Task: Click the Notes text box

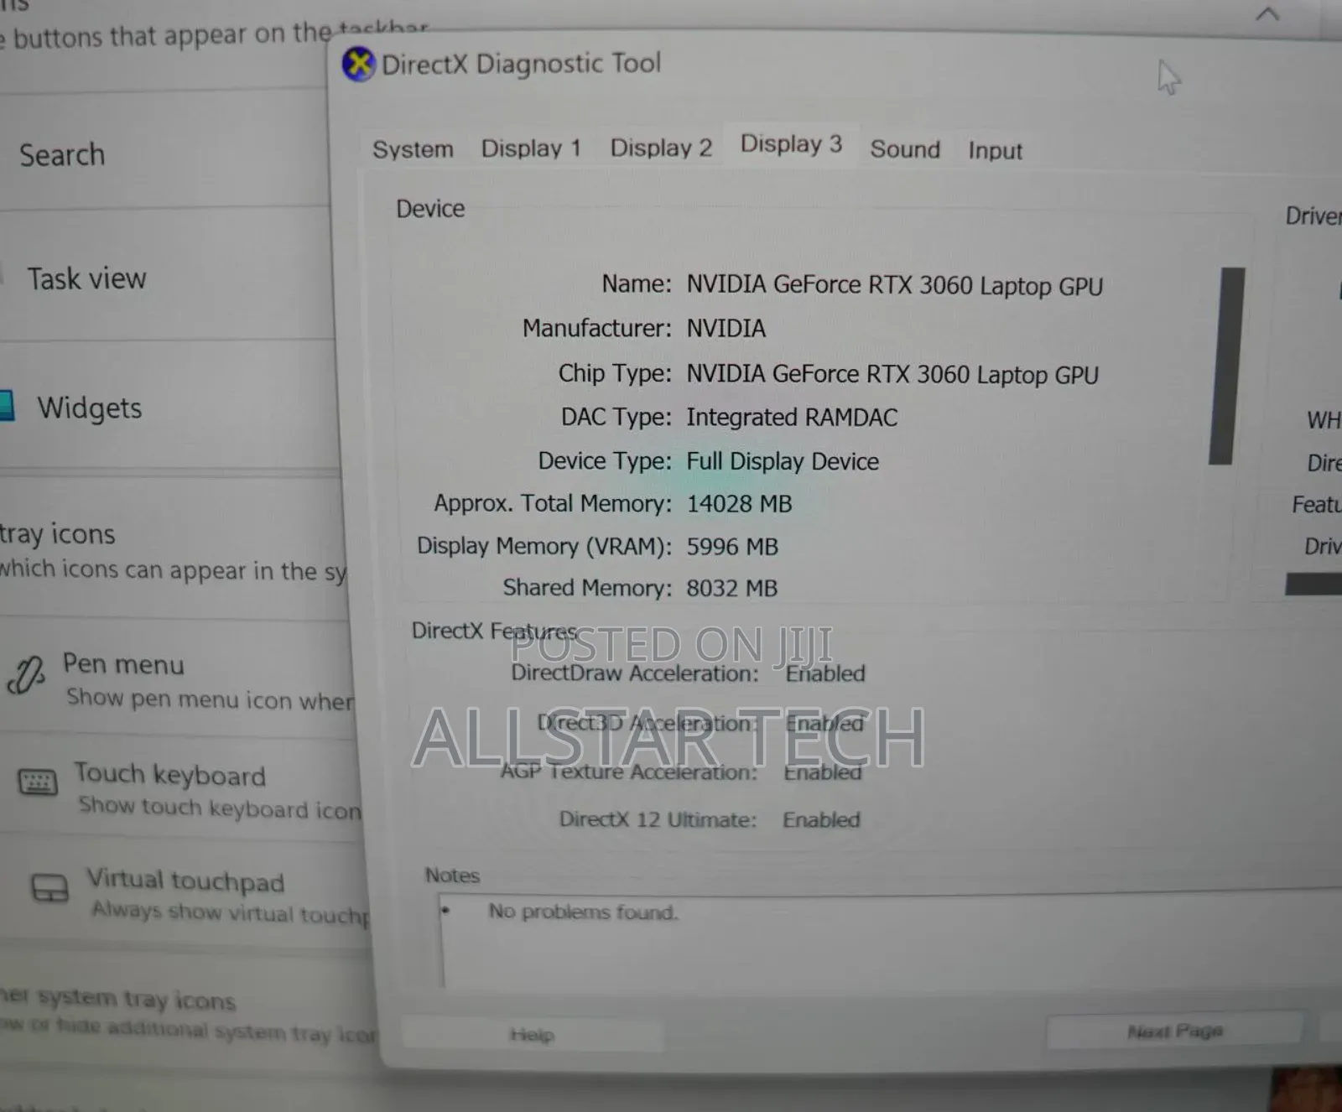Action: coord(889,941)
